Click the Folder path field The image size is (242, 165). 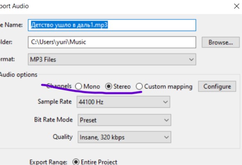click(x=112, y=42)
